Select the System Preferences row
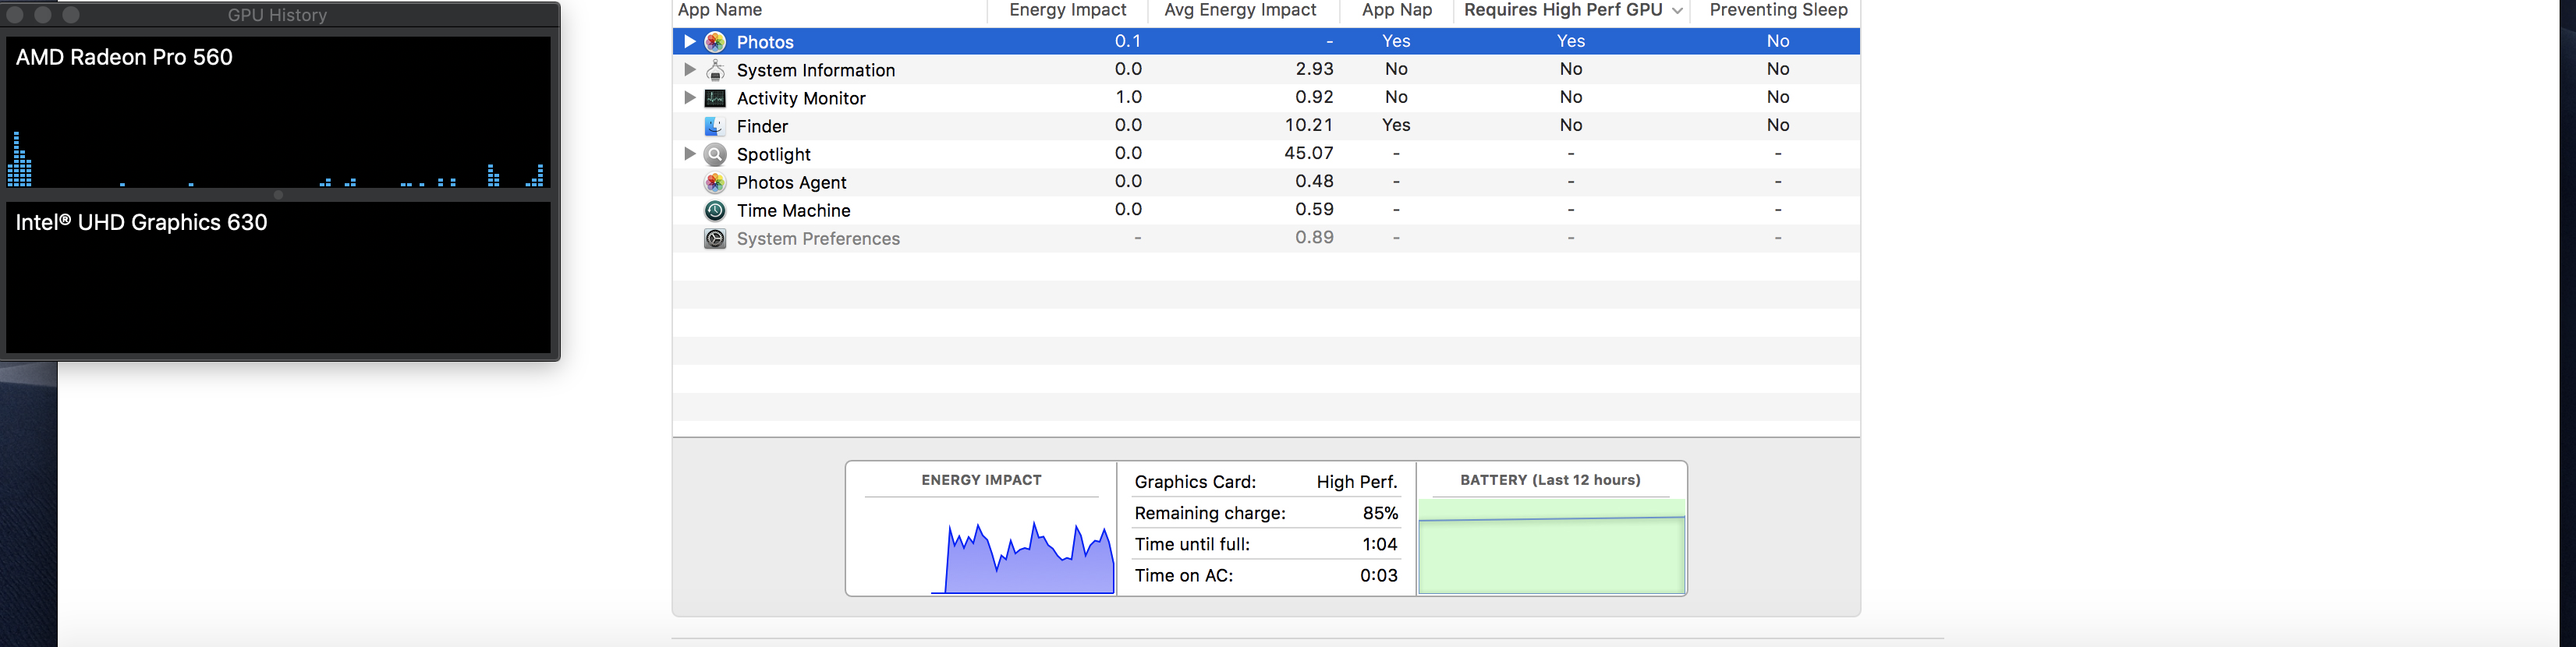The image size is (2576, 647). [x=1266, y=237]
